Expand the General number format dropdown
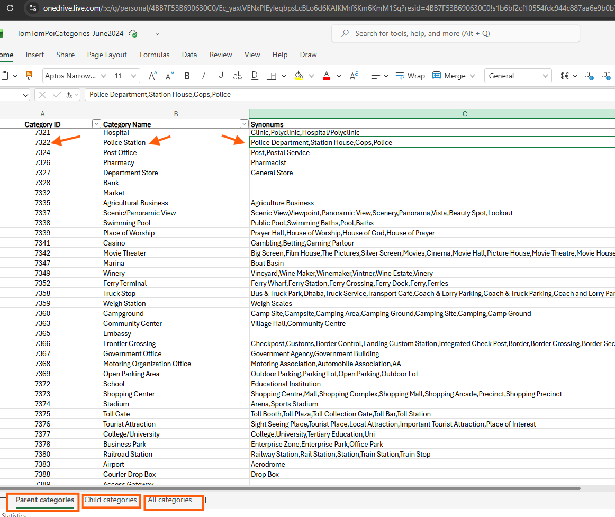615x517 pixels. (545, 76)
